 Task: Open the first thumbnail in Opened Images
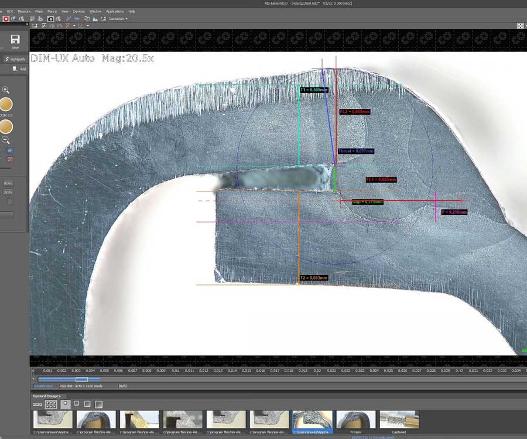[53, 419]
